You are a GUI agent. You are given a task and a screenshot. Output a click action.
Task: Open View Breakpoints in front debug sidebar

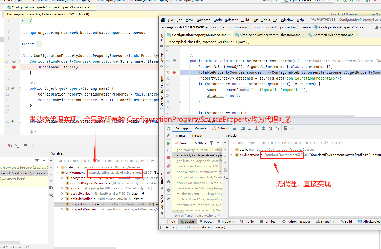point(168,166)
